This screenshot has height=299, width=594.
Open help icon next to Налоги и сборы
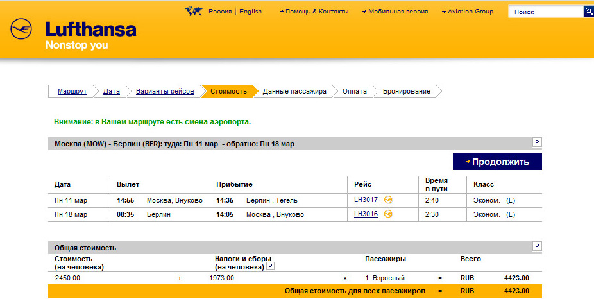point(269,266)
